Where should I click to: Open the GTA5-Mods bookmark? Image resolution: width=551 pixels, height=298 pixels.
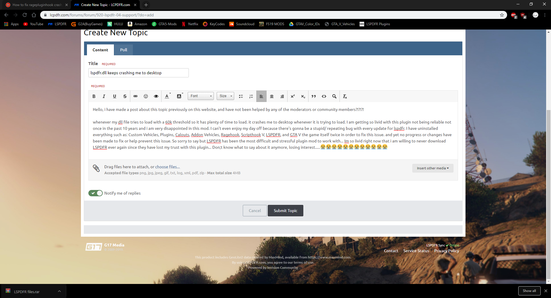[164, 24]
